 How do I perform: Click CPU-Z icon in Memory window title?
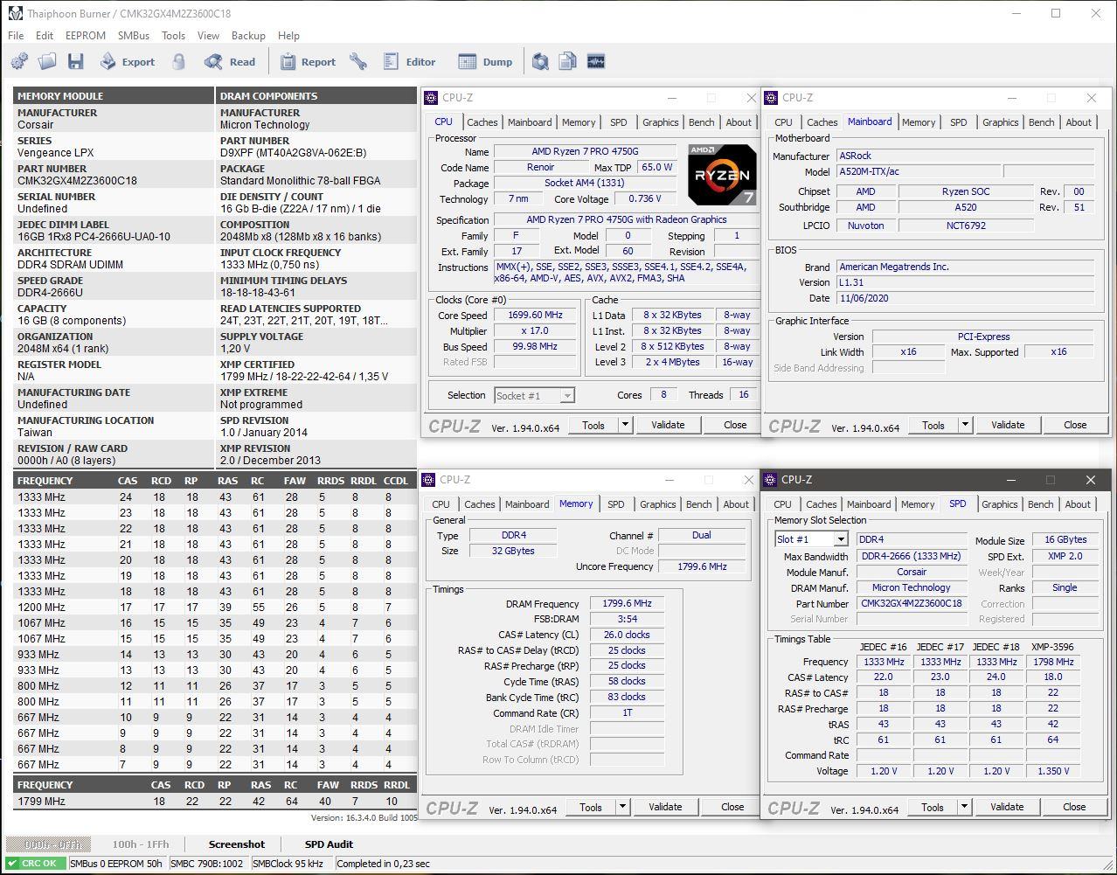point(428,480)
